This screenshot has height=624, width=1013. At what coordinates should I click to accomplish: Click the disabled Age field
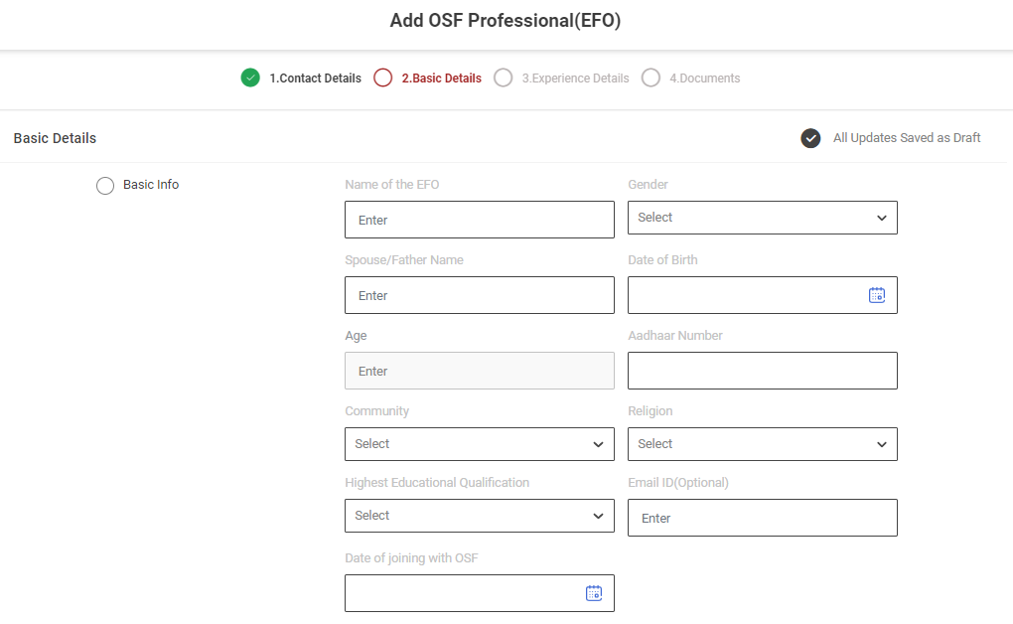(x=479, y=371)
